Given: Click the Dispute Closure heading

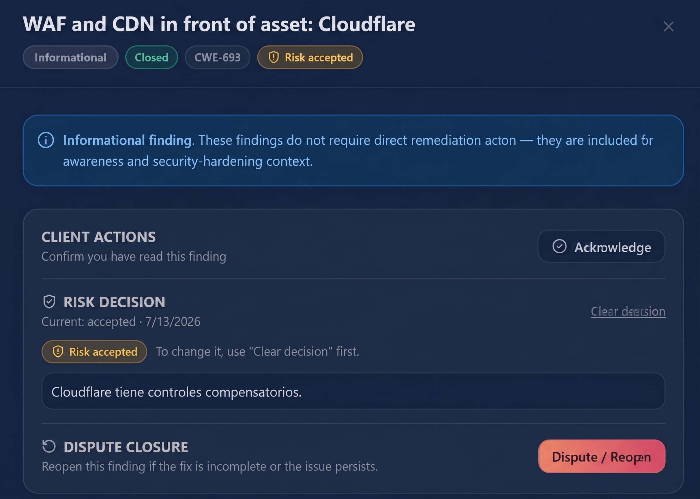Looking at the screenshot, I should [126, 447].
